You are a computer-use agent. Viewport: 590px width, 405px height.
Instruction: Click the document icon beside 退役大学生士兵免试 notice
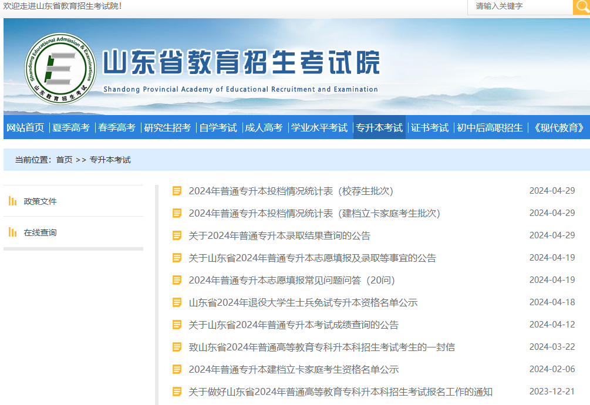coord(176,302)
